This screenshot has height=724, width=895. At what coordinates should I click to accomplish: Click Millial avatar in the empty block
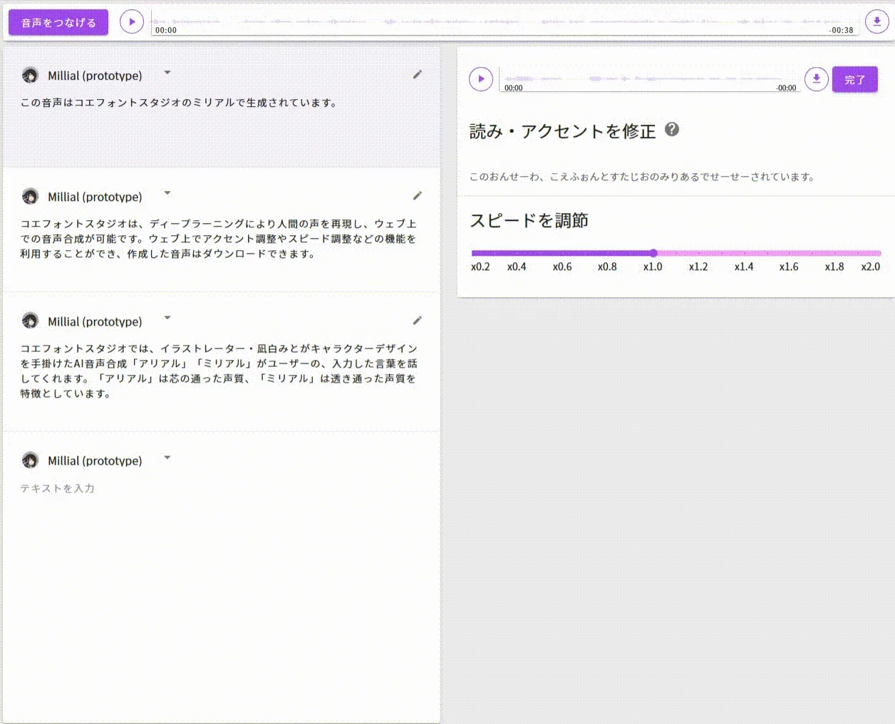point(30,460)
